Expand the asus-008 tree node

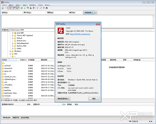[13, 33]
